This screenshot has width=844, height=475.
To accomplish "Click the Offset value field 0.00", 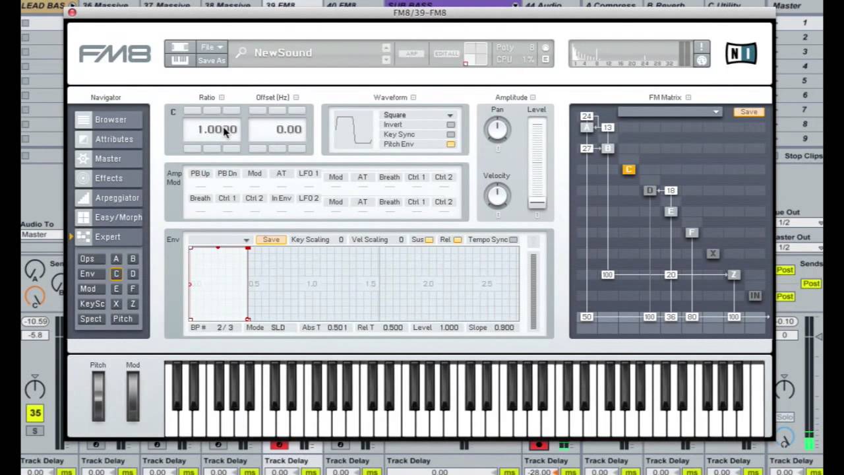I will point(278,129).
